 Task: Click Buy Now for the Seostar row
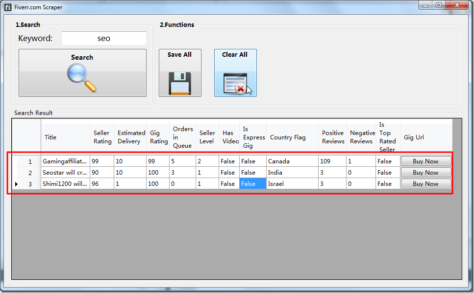coord(425,172)
